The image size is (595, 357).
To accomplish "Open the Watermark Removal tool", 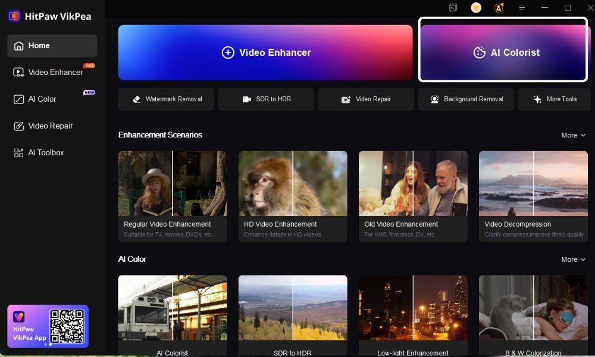I will (x=166, y=99).
